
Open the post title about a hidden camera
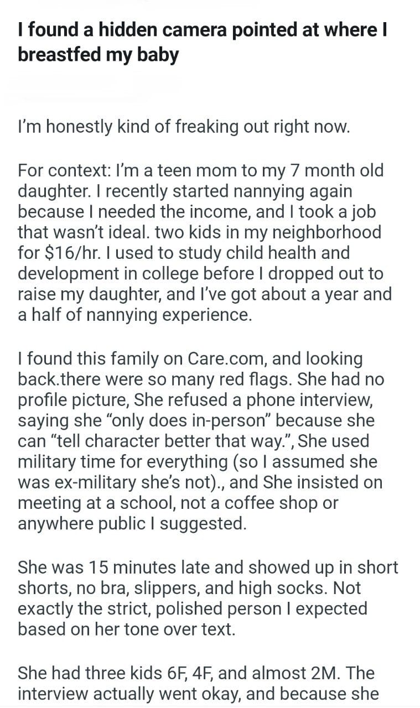tap(202, 42)
